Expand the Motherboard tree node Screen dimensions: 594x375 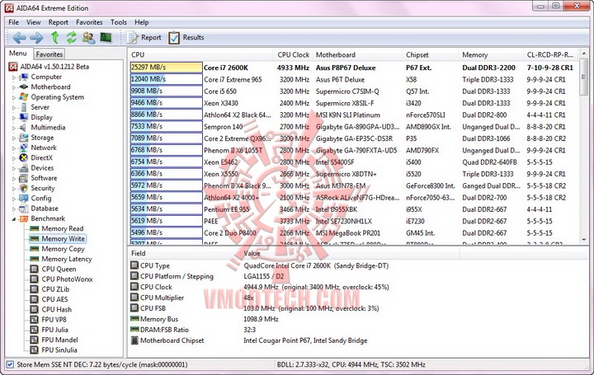coord(14,87)
